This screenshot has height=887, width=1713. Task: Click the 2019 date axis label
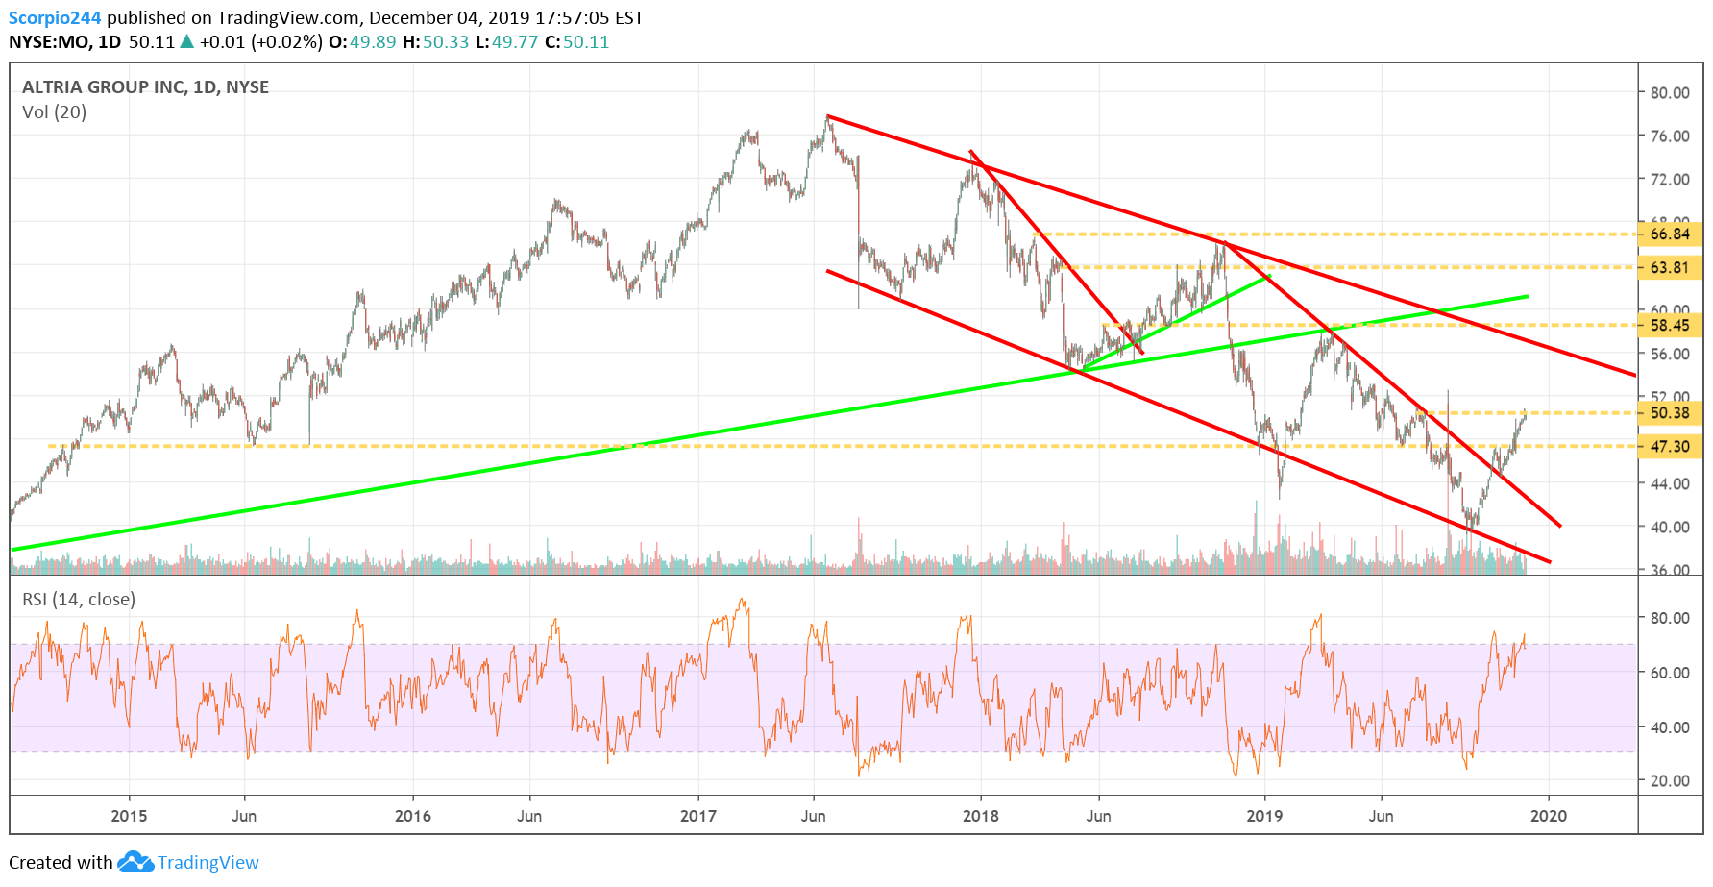1264,816
